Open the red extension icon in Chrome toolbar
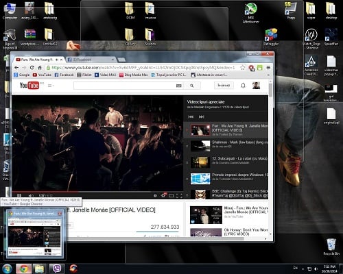343x274 pixels. click(x=252, y=68)
